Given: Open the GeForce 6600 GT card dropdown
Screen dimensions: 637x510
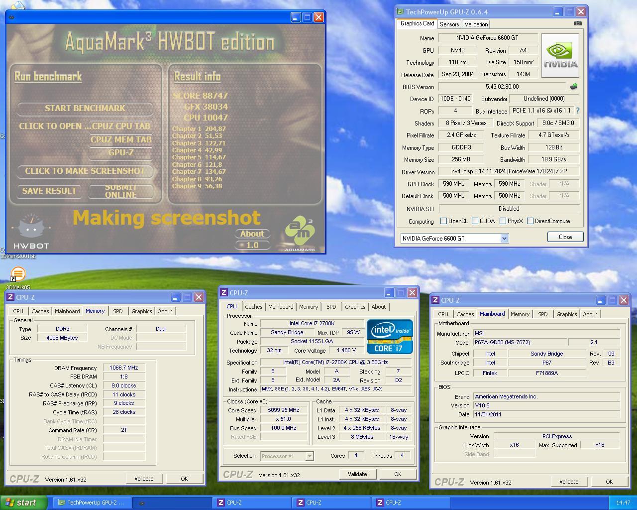Looking at the screenshot, I should tap(504, 238).
